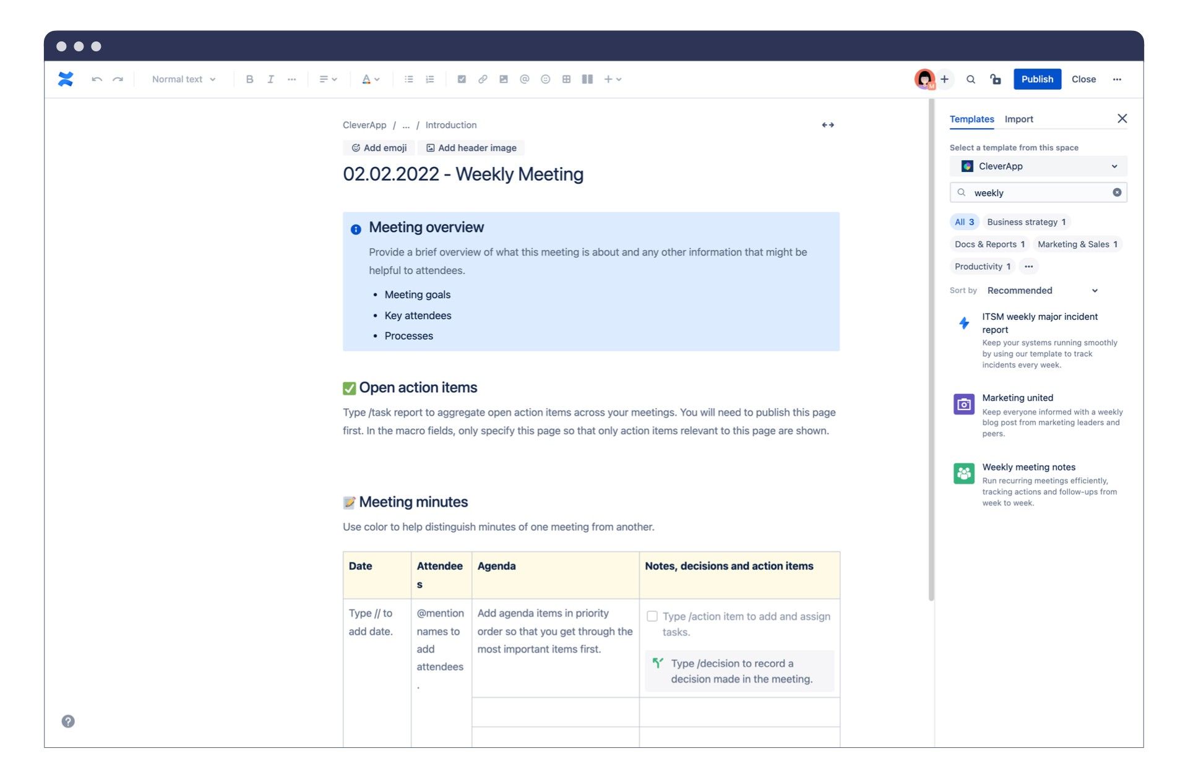Click the insert link icon

coord(481,79)
